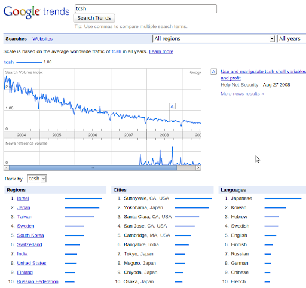Click 'Santa Clara, CA, USA' city entry
Screen dimensions: 306x288
(x=148, y=217)
